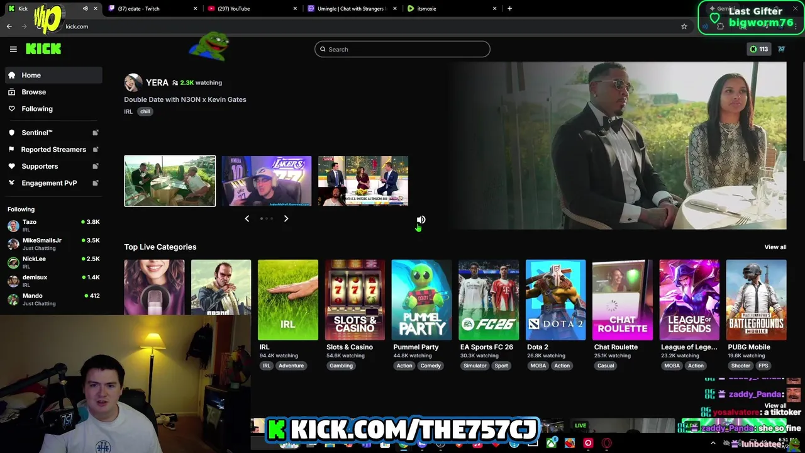Click the Gambling tag under Slots & Casino
This screenshot has height=453, width=805.
pyautogui.click(x=341, y=366)
